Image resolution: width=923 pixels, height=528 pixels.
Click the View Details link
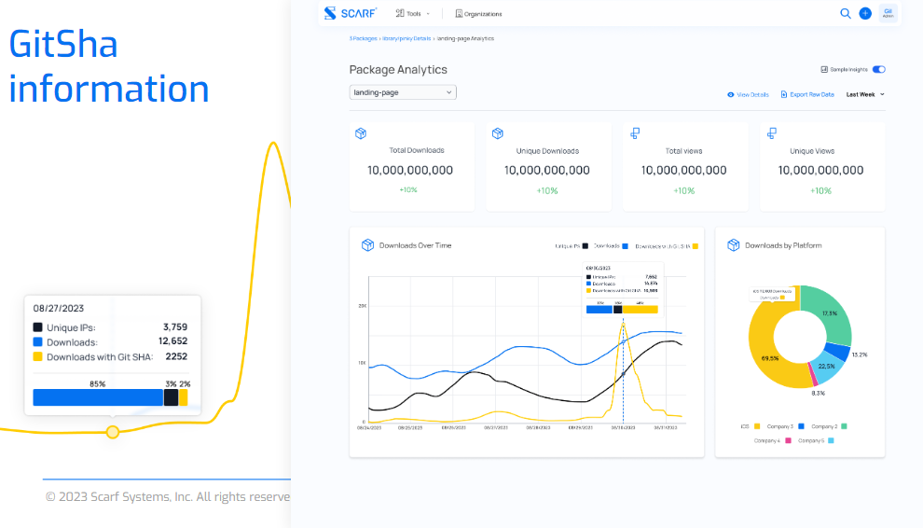click(x=748, y=94)
